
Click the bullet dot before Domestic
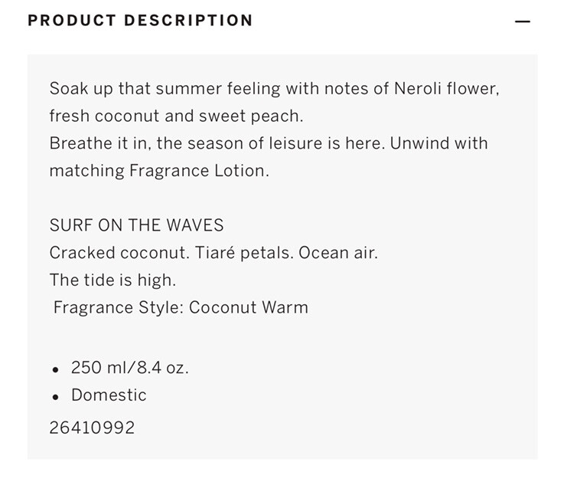(x=55, y=397)
